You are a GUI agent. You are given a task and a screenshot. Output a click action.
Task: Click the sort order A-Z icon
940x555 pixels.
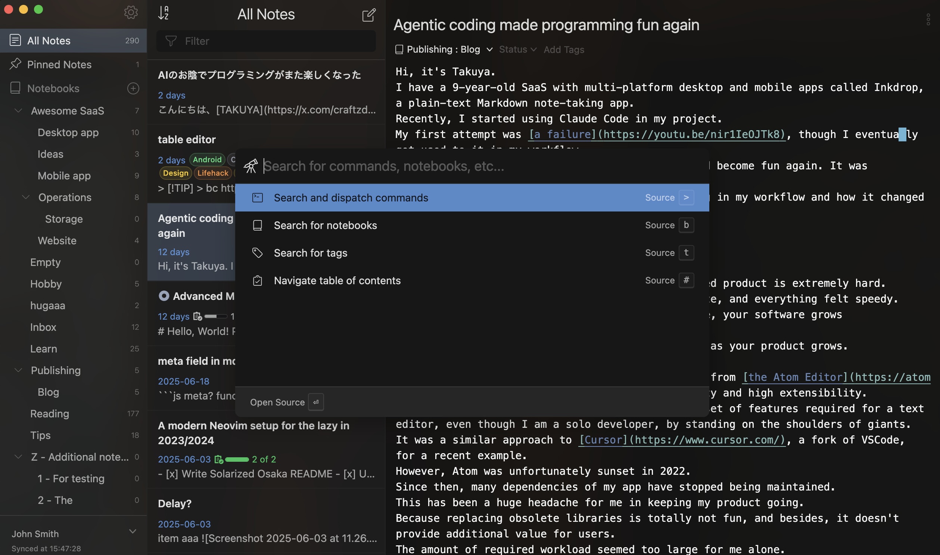164,13
